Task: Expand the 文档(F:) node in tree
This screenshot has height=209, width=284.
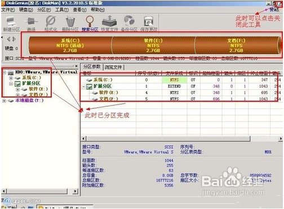Action: tap(17, 95)
